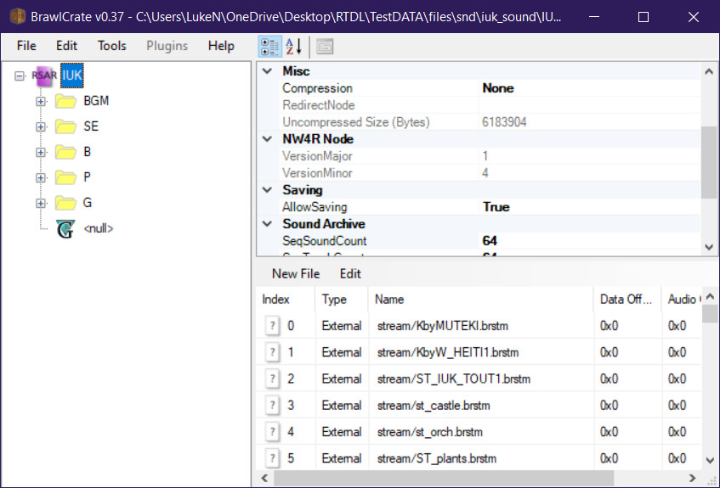
Task: Click the AllowSaving True value field
Action: [587, 207]
